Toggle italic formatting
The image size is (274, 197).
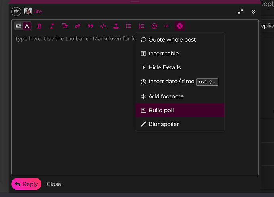[x=52, y=26]
